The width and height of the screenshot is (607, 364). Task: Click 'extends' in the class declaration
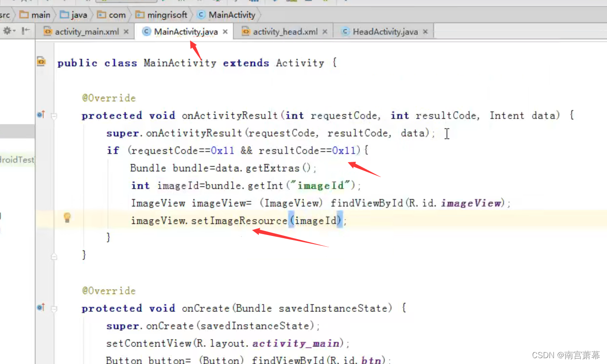pyautogui.click(x=246, y=63)
